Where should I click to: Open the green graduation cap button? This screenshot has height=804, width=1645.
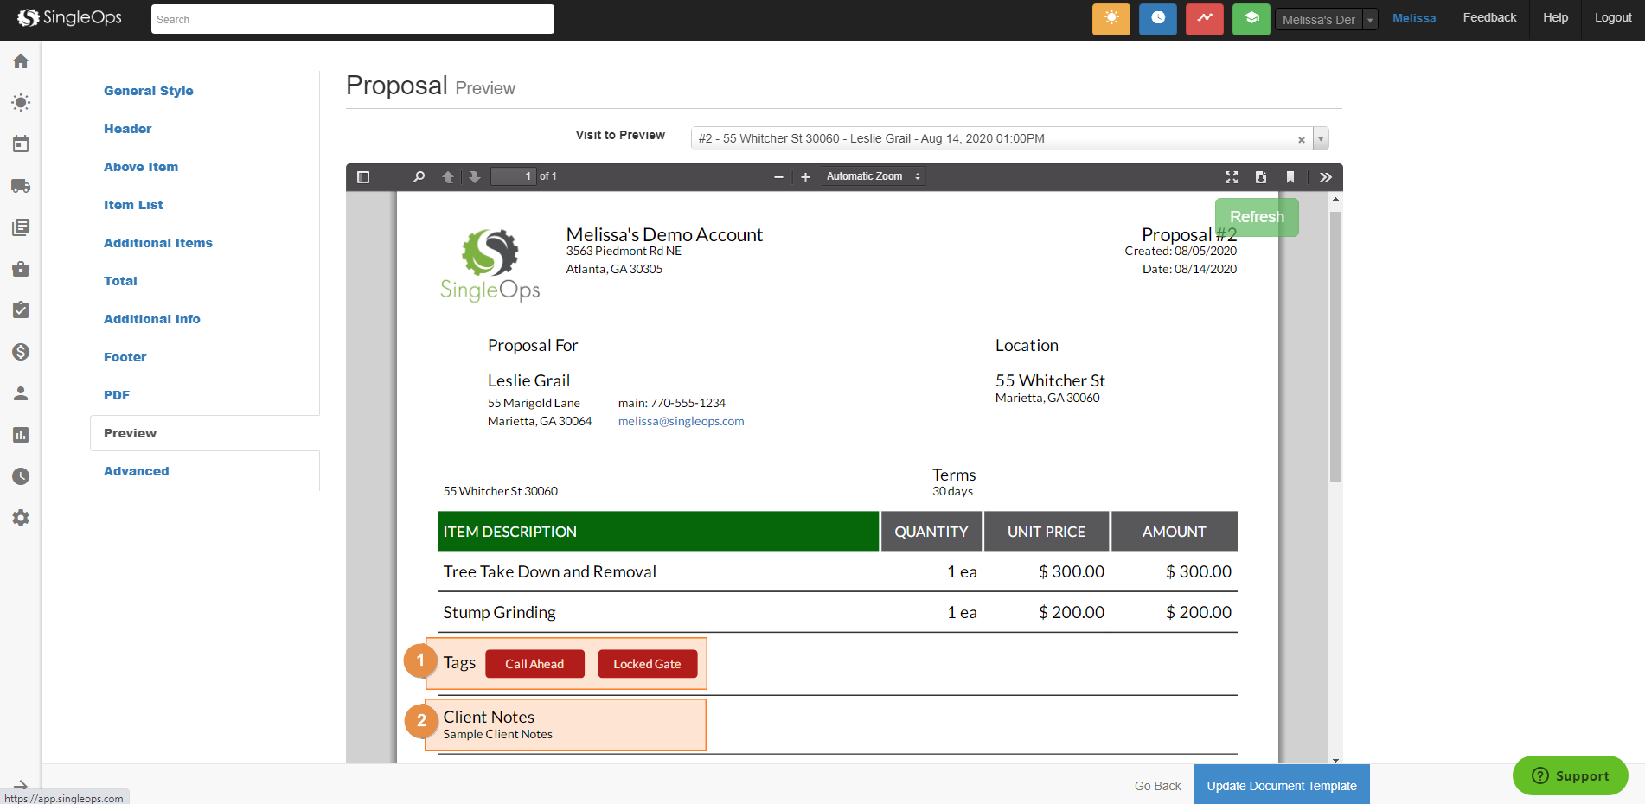tap(1251, 19)
